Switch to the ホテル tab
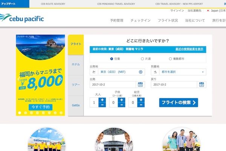 point(76,65)
